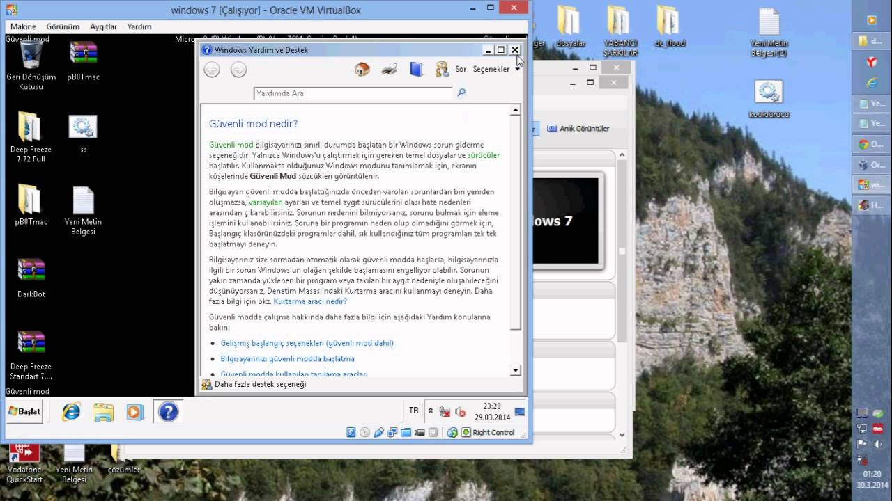Click VirtualBox shared folders status icon

coord(406,432)
